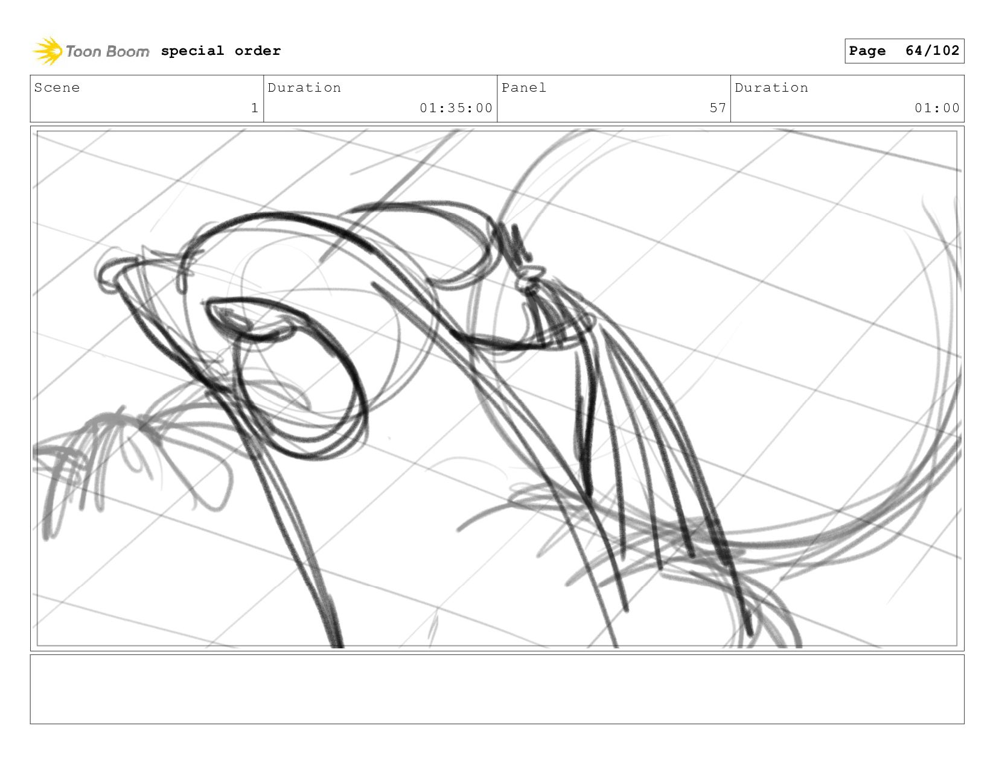
Task: Click the panel duration '01:00'
Action: [x=937, y=108]
